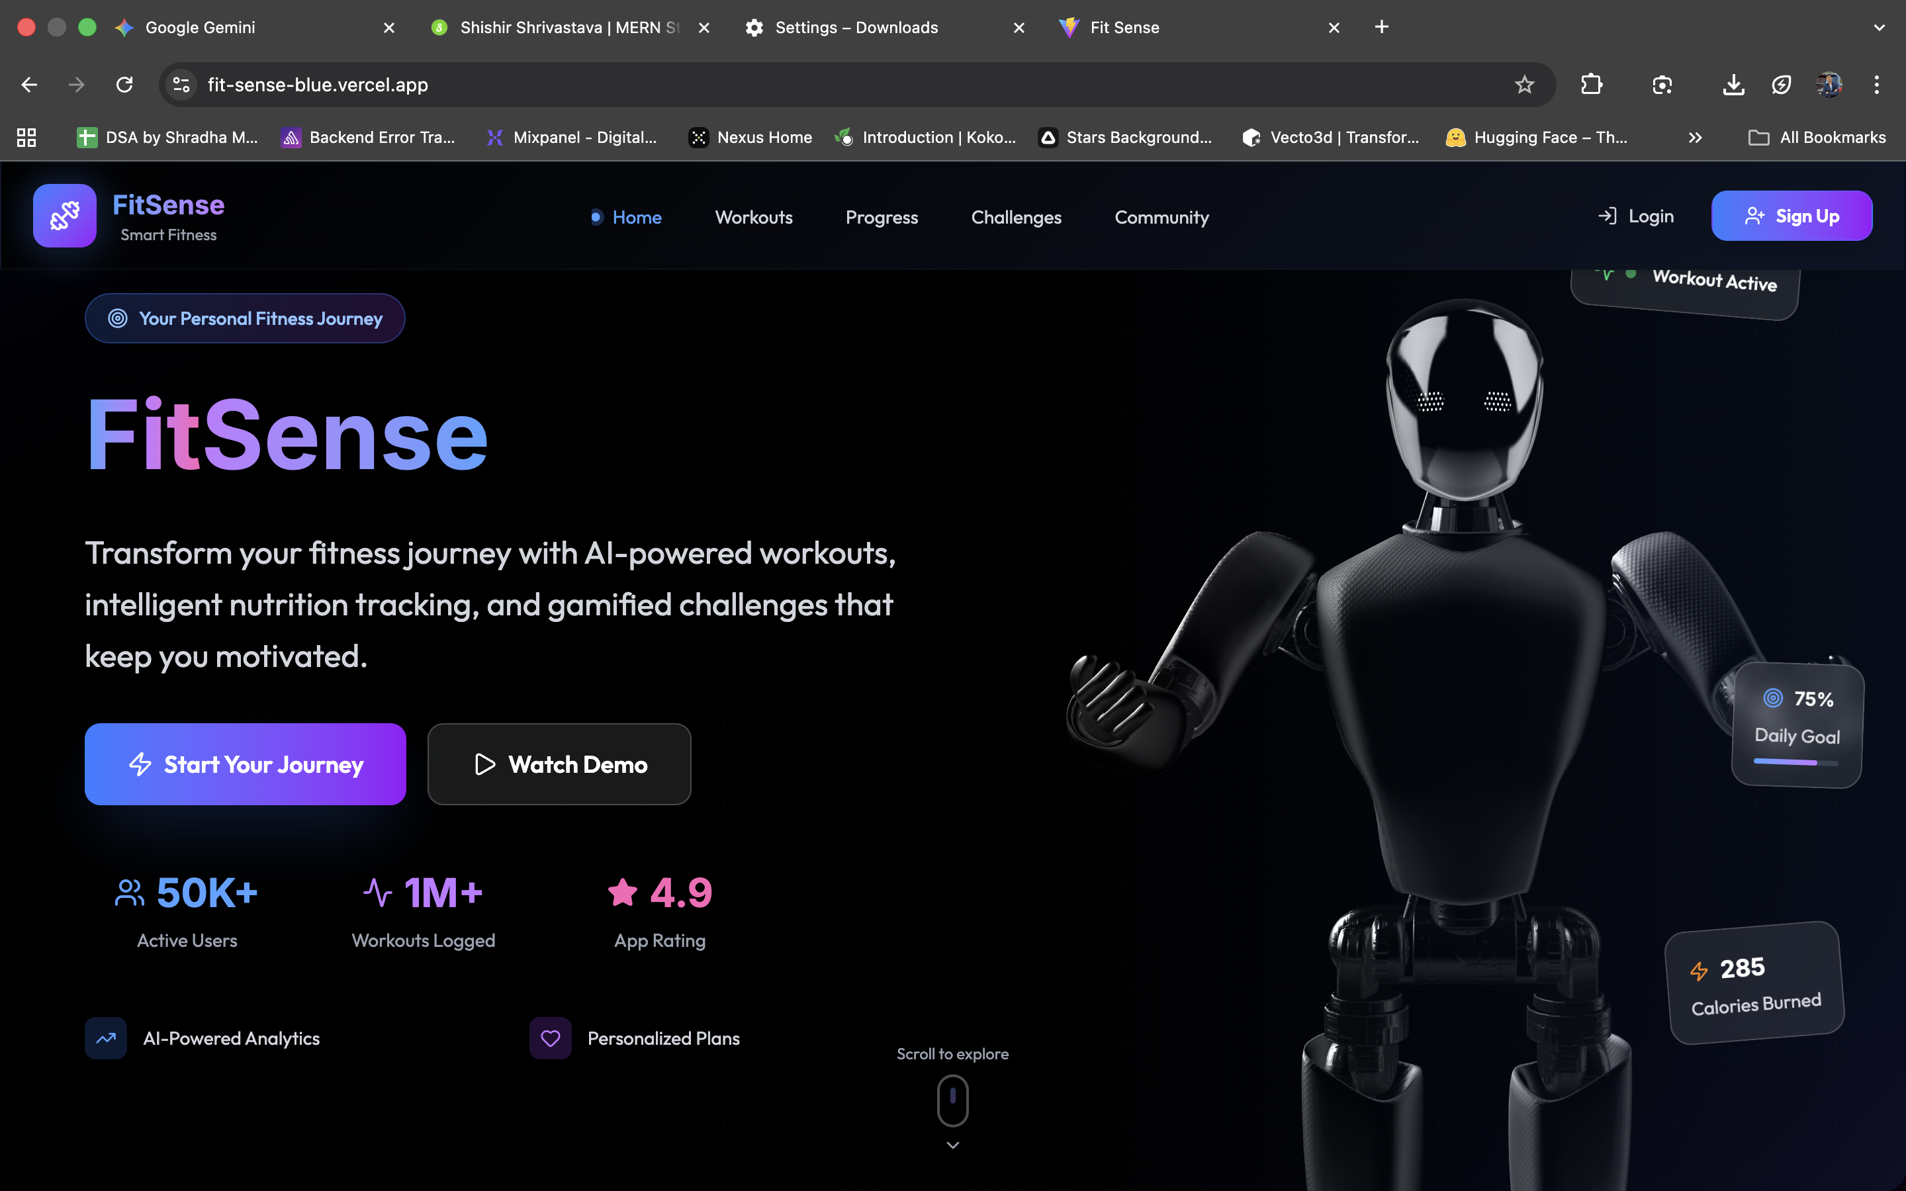Click Start Your Journey button
This screenshot has width=1906, height=1191.
[x=245, y=764]
